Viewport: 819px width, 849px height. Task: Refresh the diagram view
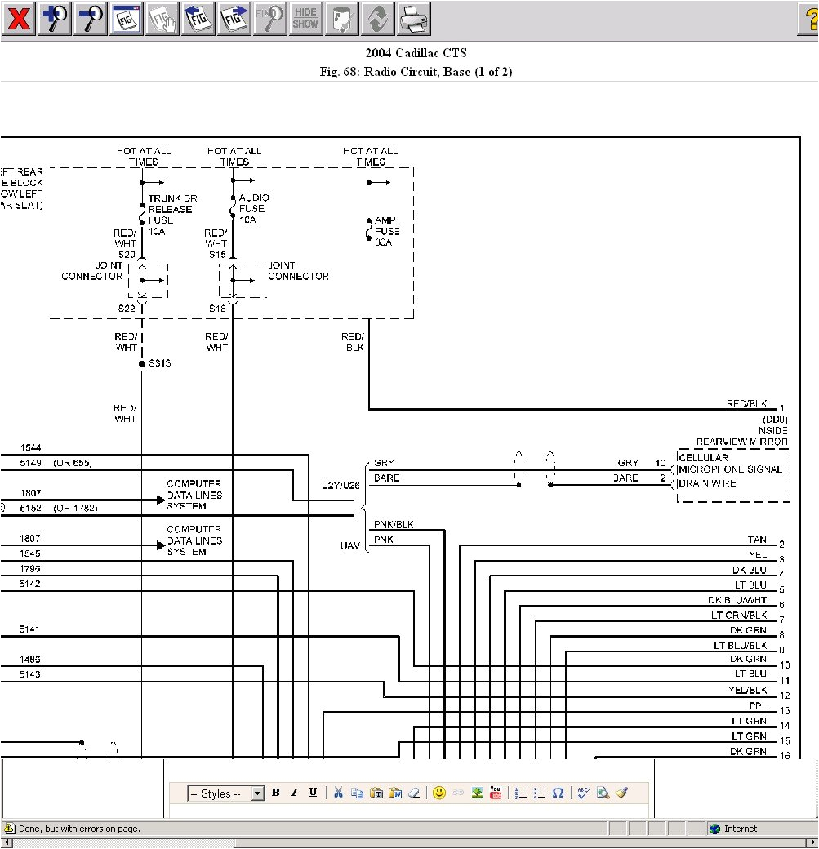coord(377,19)
